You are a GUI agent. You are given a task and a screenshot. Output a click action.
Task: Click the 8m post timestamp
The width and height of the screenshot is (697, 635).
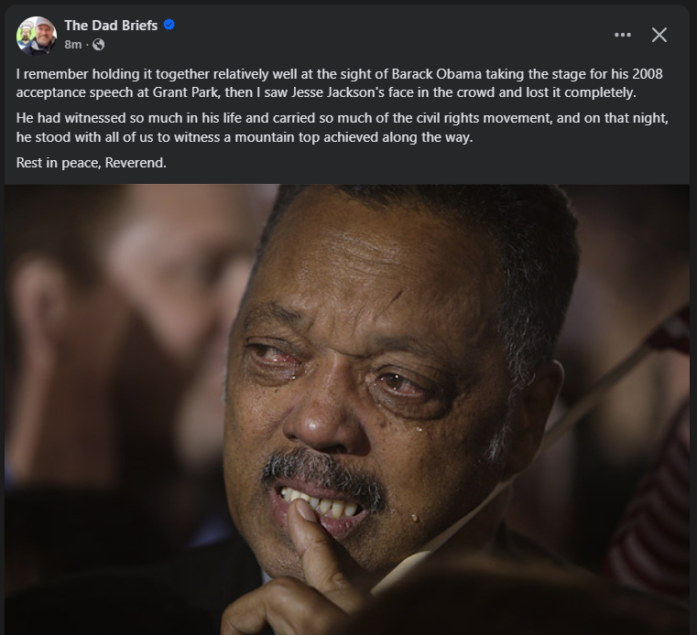coord(72,45)
